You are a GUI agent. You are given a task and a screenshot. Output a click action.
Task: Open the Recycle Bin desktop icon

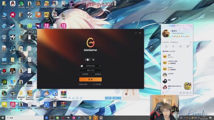4,38
